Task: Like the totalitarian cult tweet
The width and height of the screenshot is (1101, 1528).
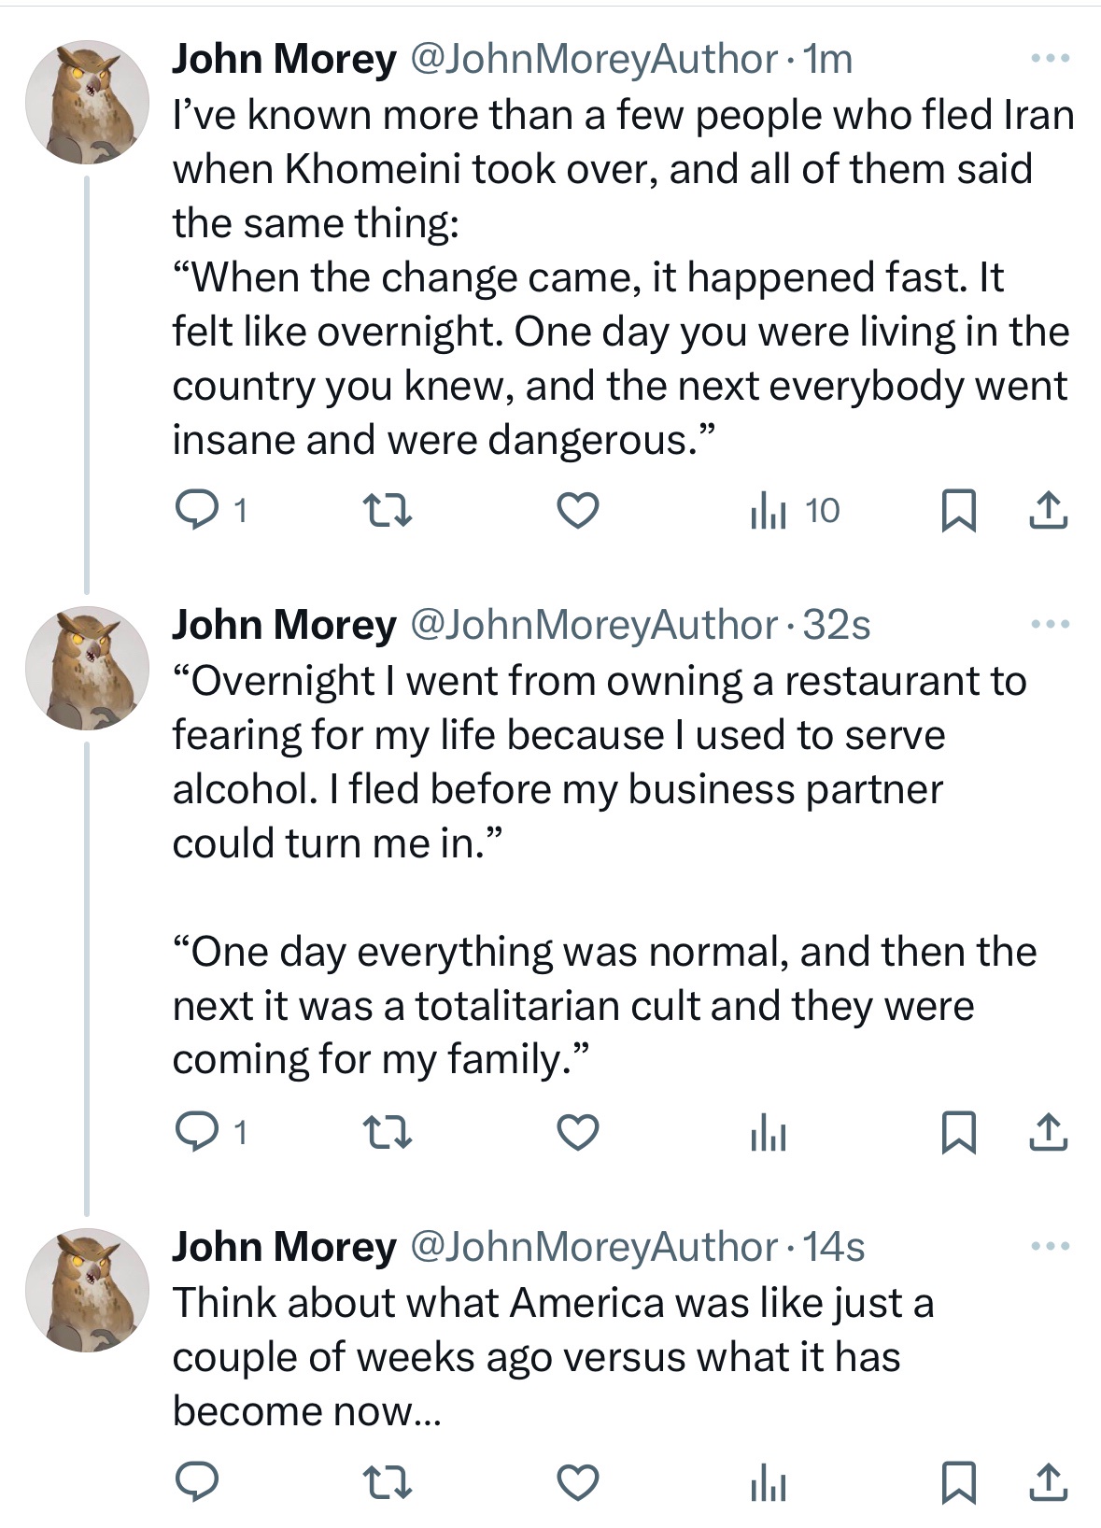Action: pos(577,1133)
